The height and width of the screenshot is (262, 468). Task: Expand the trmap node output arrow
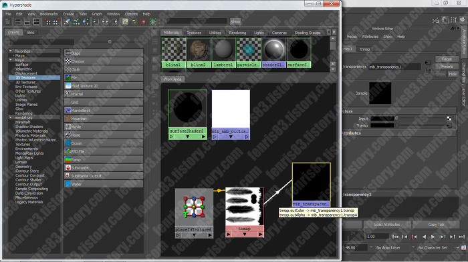260,234
